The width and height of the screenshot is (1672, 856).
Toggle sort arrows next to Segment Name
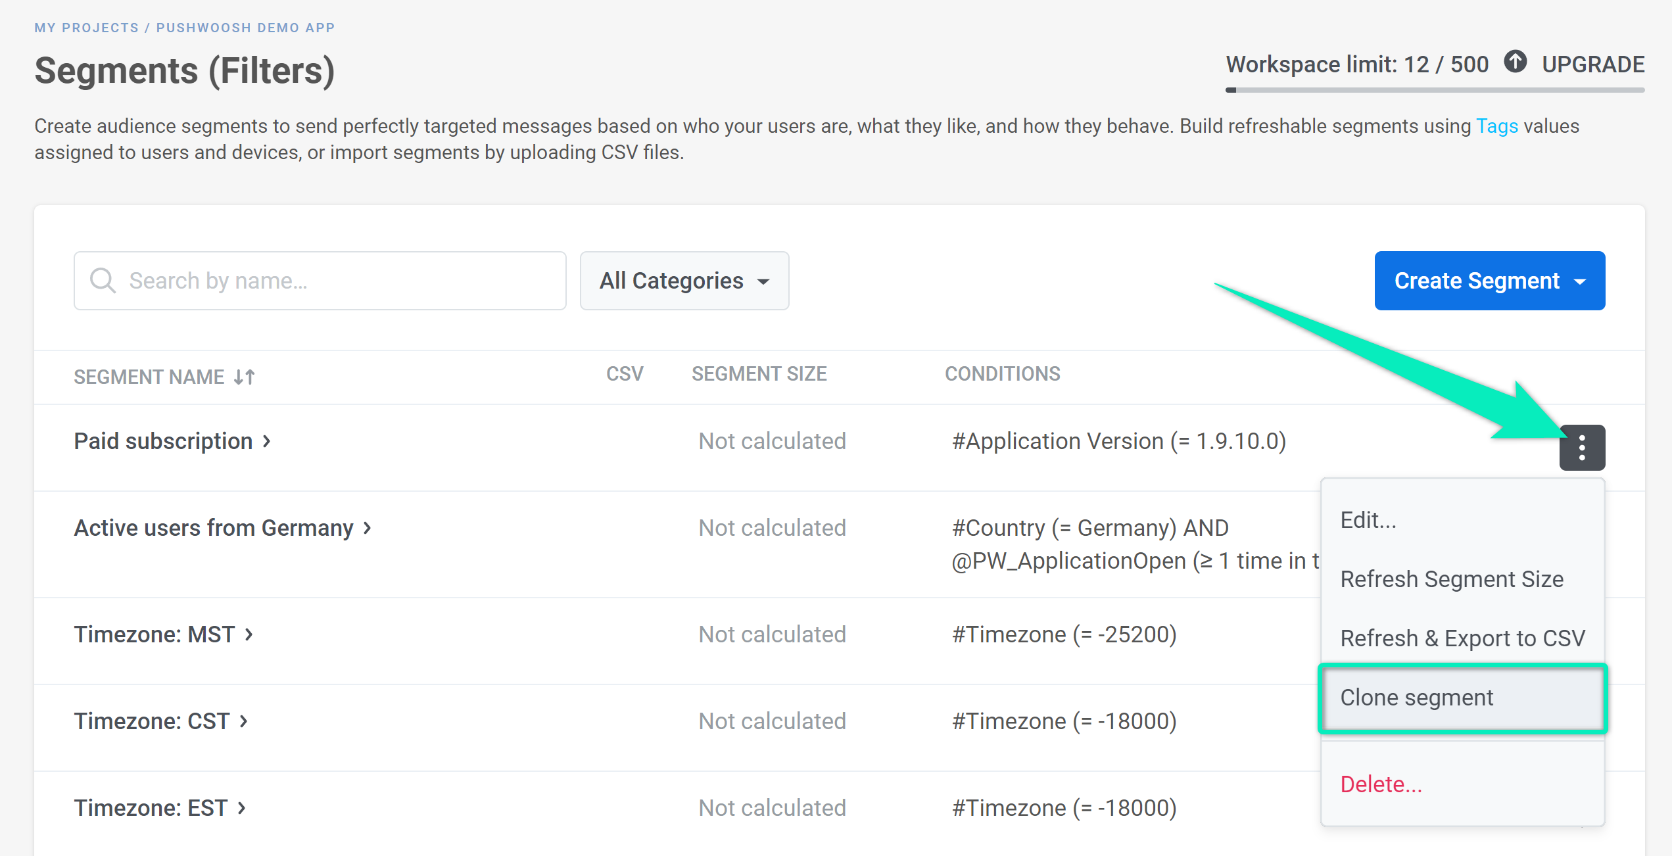245,377
